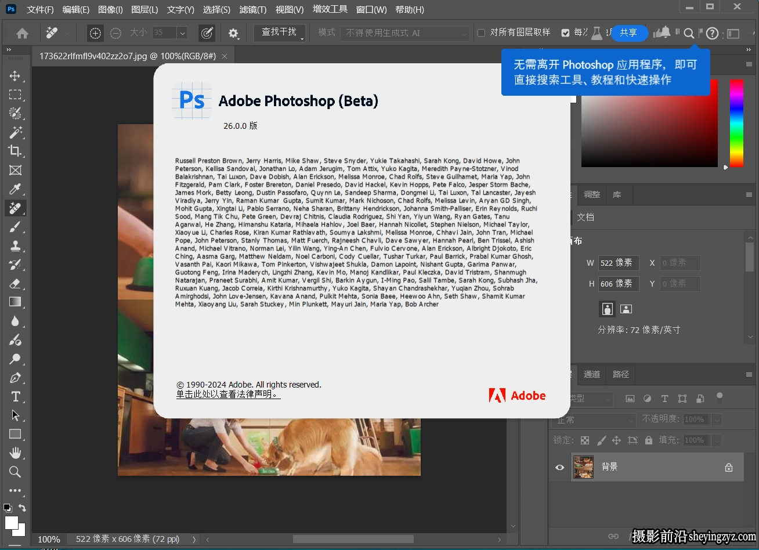Open the Layers panel flyout menu

749,374
